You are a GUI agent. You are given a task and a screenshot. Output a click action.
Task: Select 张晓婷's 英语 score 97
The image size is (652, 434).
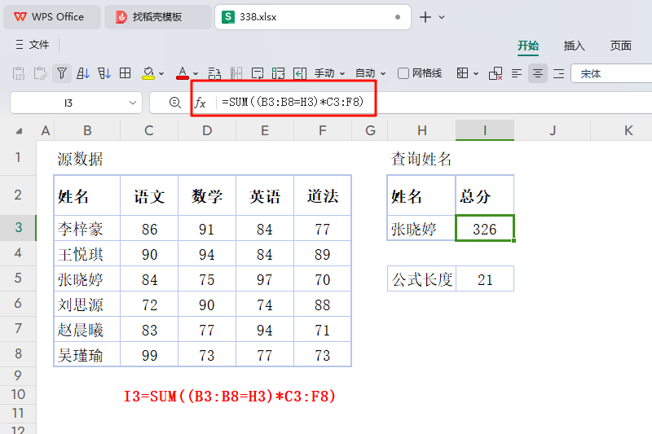coord(264,279)
